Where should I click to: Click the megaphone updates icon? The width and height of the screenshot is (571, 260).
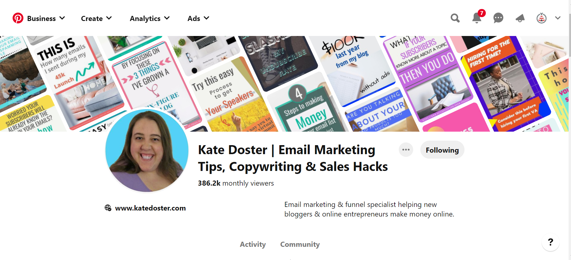[520, 18]
